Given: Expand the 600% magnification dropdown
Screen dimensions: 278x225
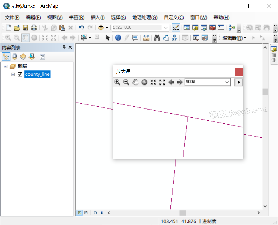Looking at the screenshot, I should [227, 82].
